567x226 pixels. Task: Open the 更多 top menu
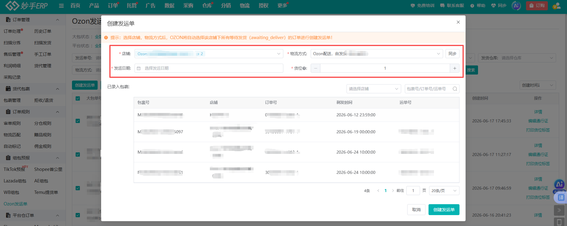click(x=282, y=5)
